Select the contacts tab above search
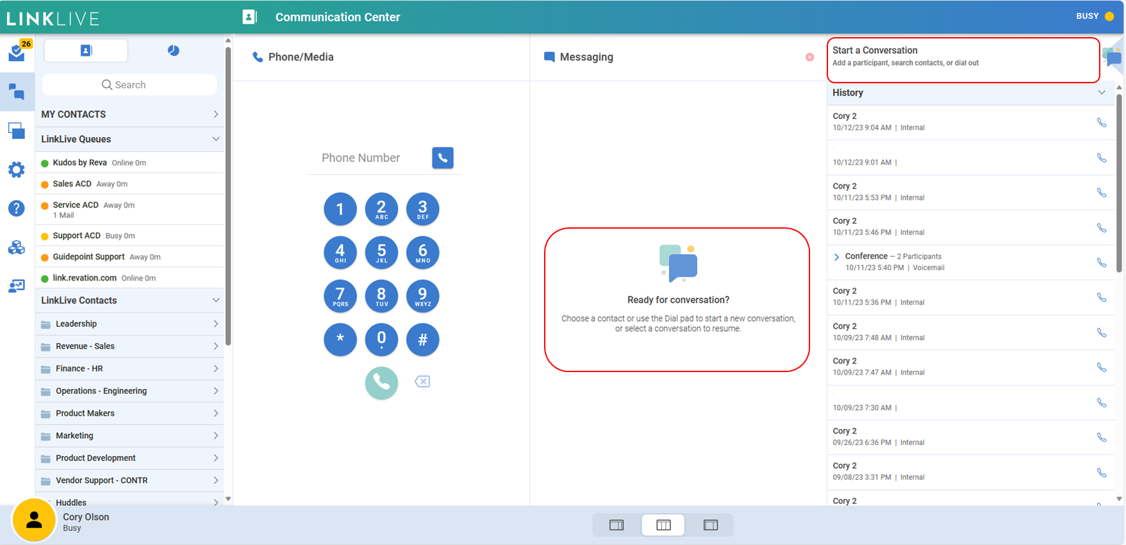The image size is (1126, 545). click(x=86, y=51)
